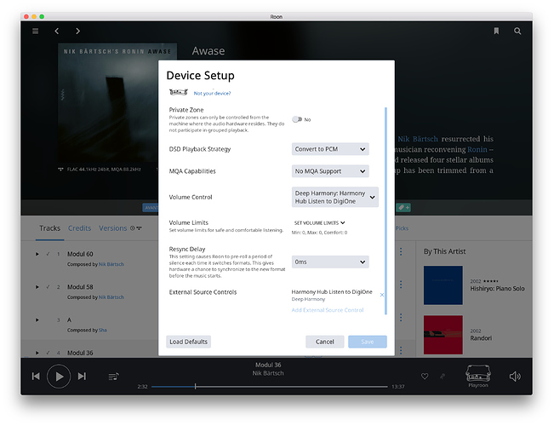Click the Save button
Viewport: 554px width, 426px height.
368,342
